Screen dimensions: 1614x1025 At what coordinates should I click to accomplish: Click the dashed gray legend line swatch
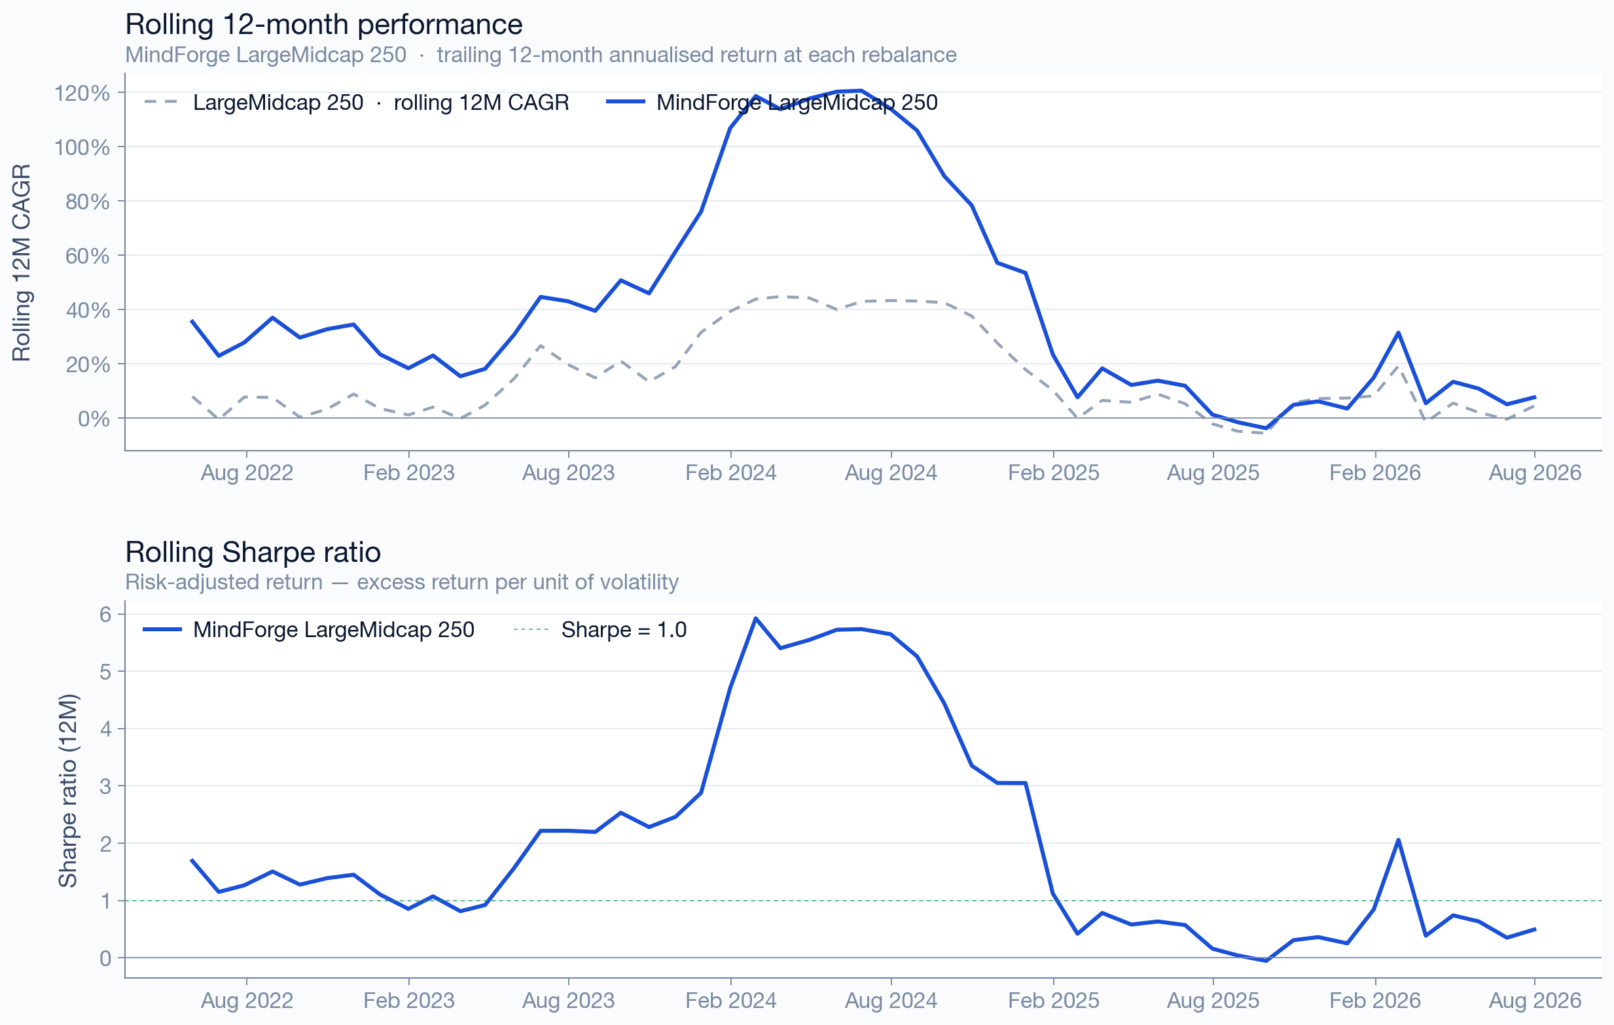161,102
